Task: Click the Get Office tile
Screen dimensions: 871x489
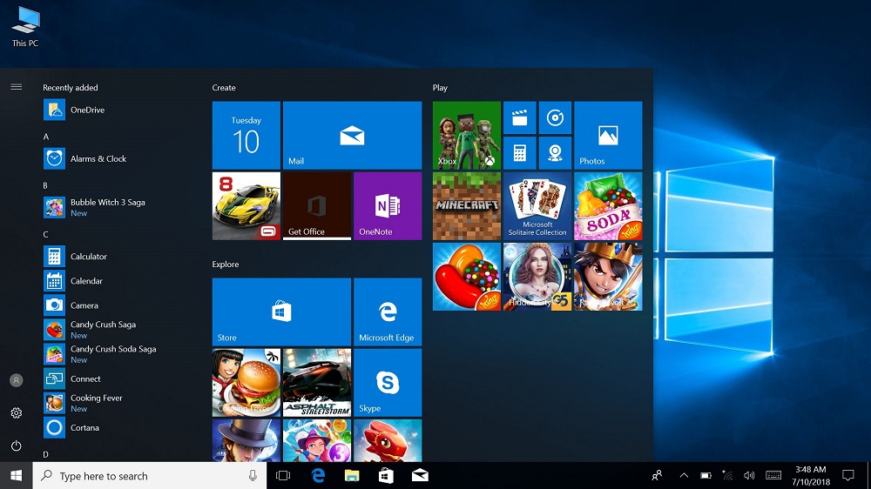Action: tap(317, 206)
